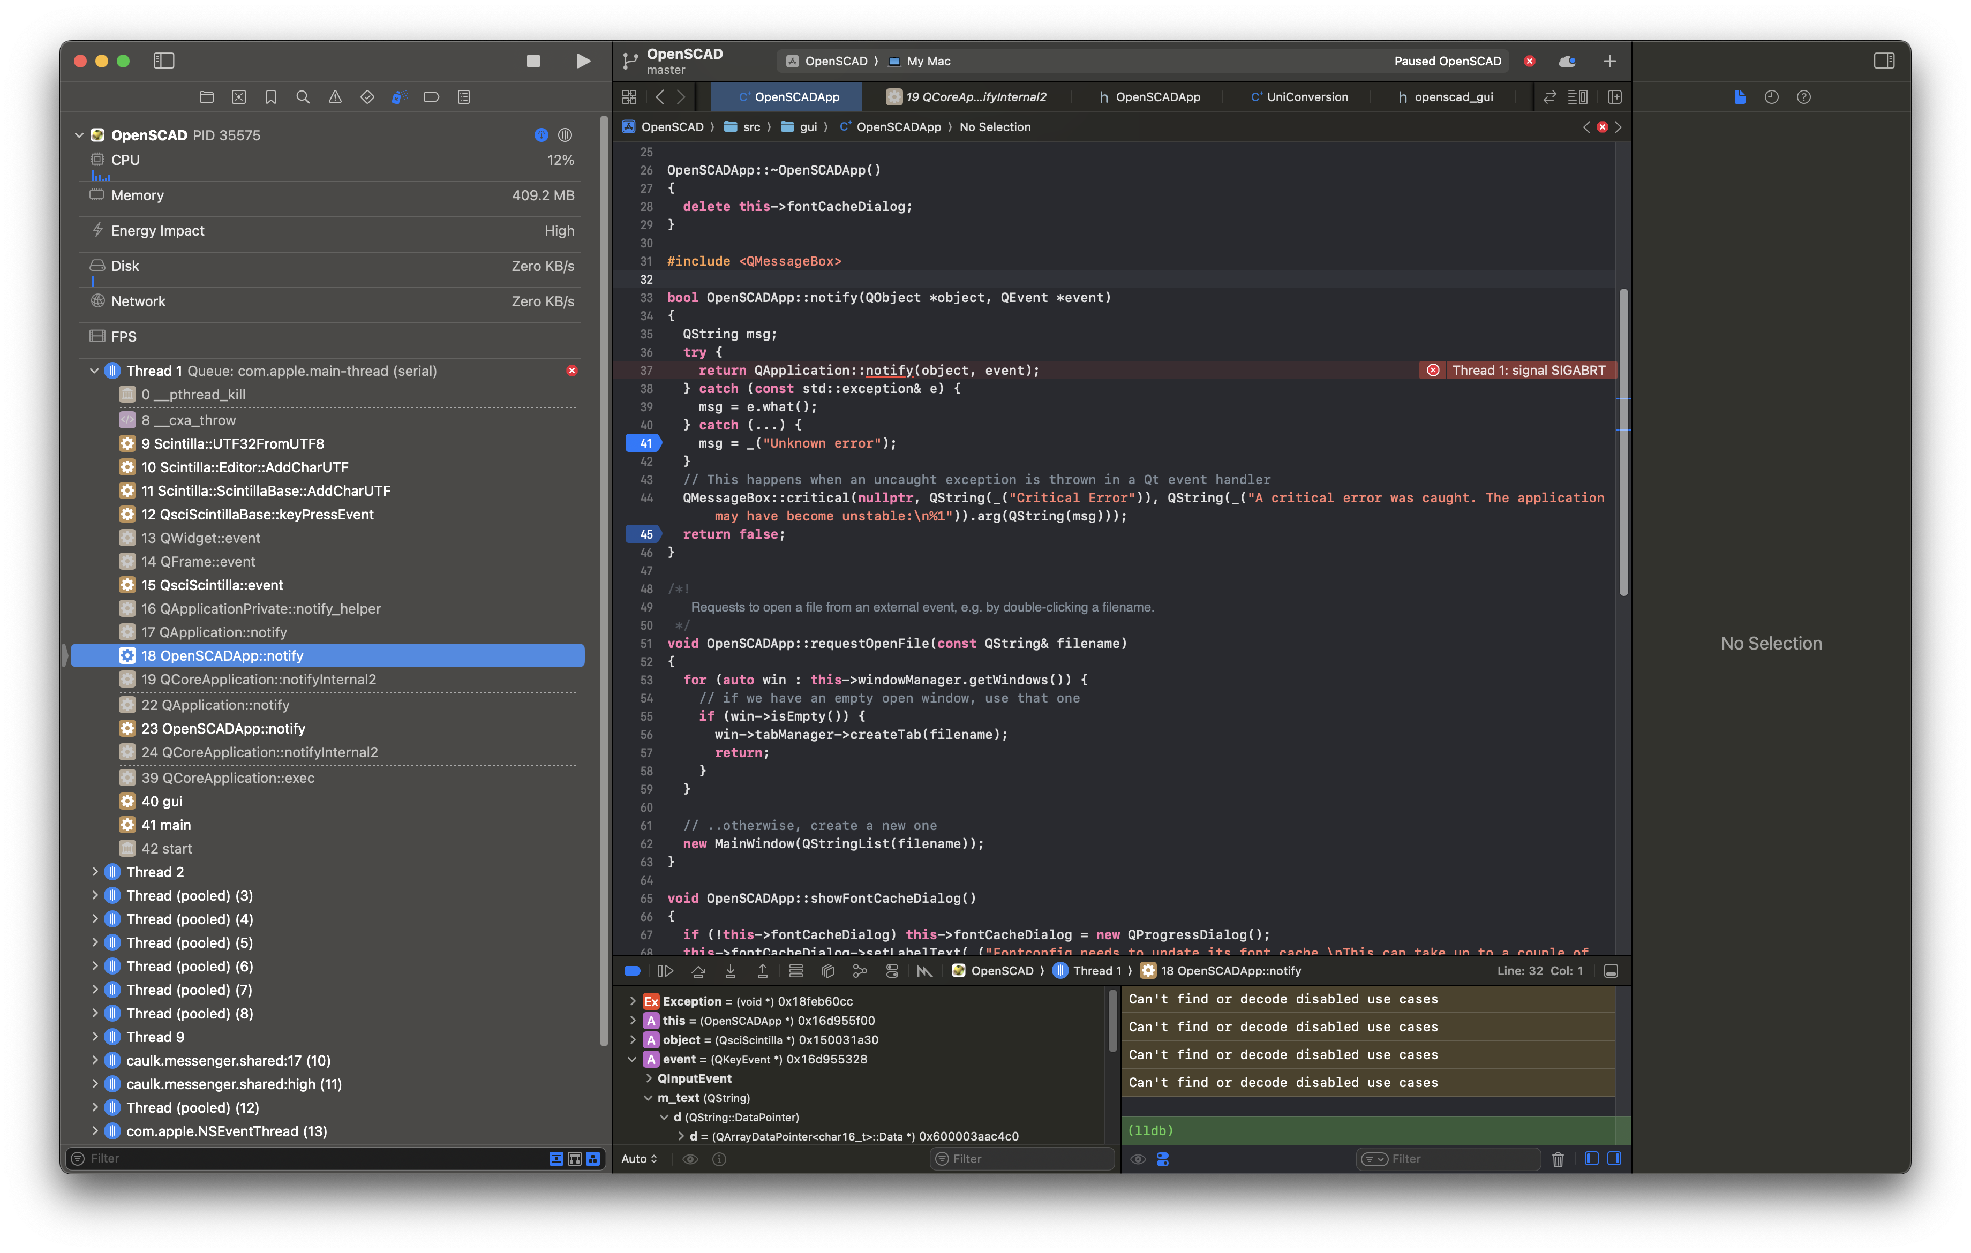Collapse Thread 1 stack frames
Screen dimensions: 1971x1253
pyautogui.click(x=94, y=371)
